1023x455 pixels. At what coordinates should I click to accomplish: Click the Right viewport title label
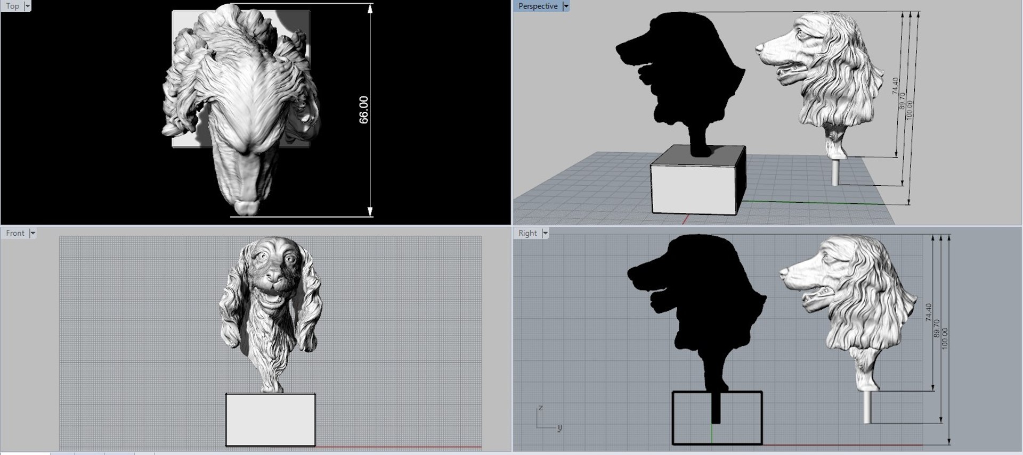click(527, 233)
